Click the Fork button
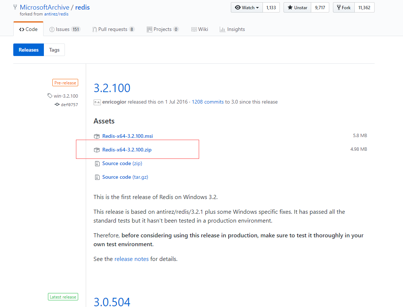This screenshot has width=403, height=307. [344, 7]
